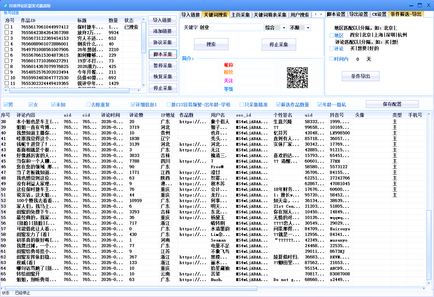Toggle the 详细信息1 checkbox
The width and height of the screenshot is (434, 297).
pos(133,105)
